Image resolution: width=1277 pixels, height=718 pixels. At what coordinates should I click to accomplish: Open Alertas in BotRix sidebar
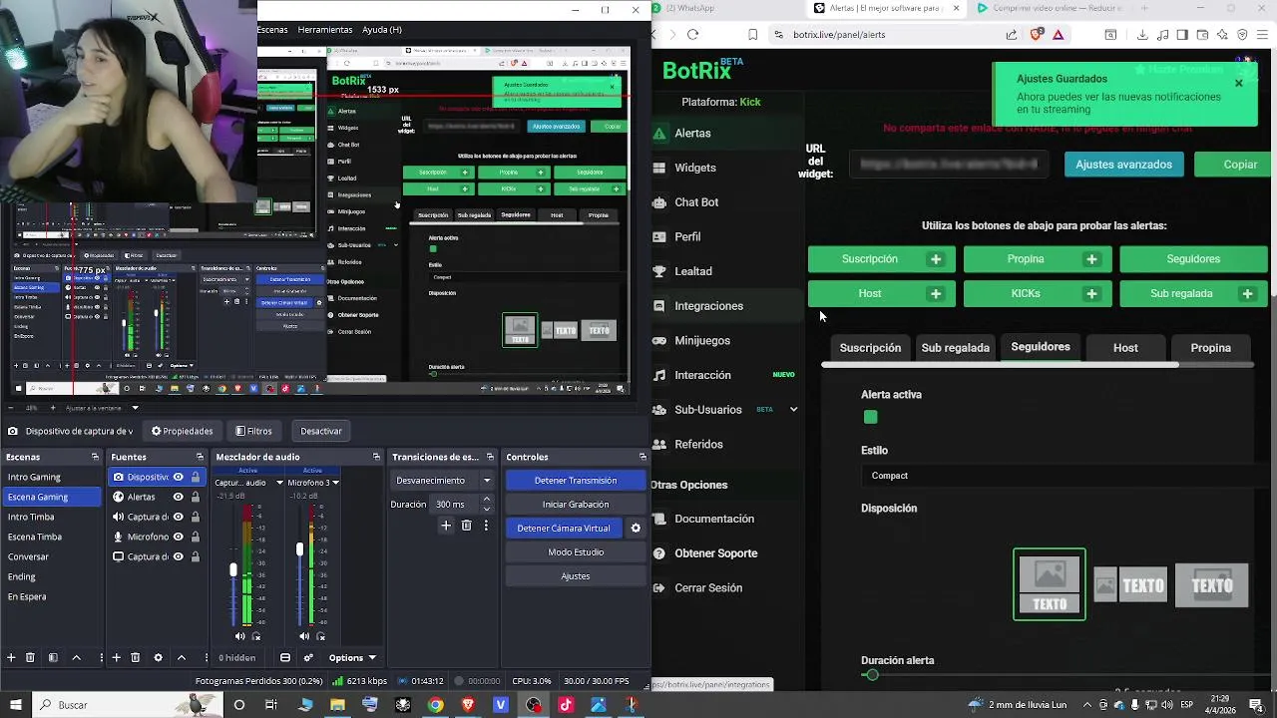692,133
